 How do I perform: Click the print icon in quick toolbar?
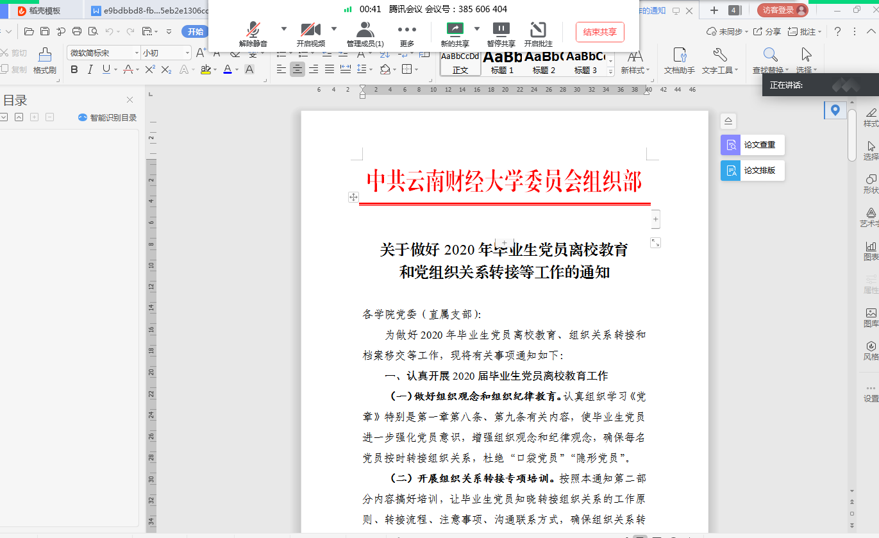click(x=77, y=31)
